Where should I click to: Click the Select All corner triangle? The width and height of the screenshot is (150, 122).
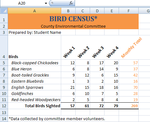point(4,11)
